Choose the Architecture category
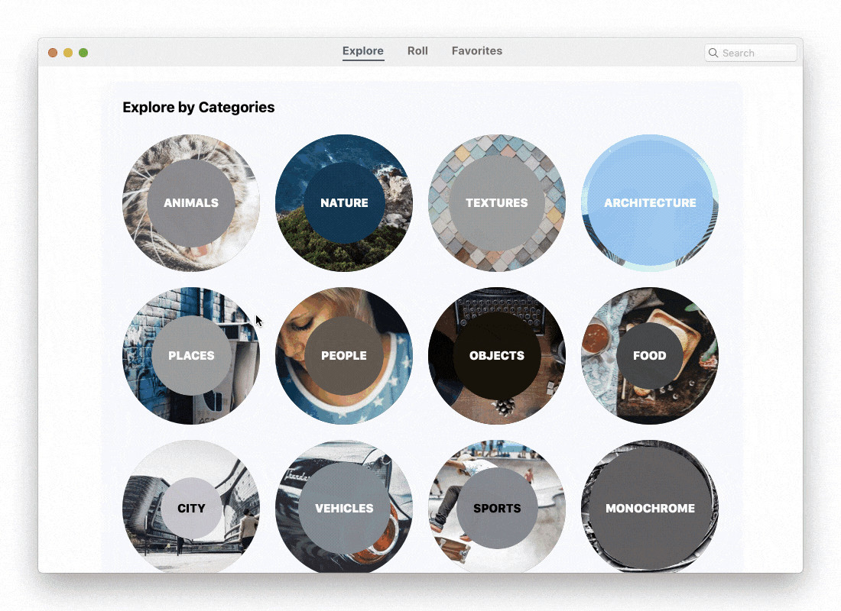 [650, 202]
